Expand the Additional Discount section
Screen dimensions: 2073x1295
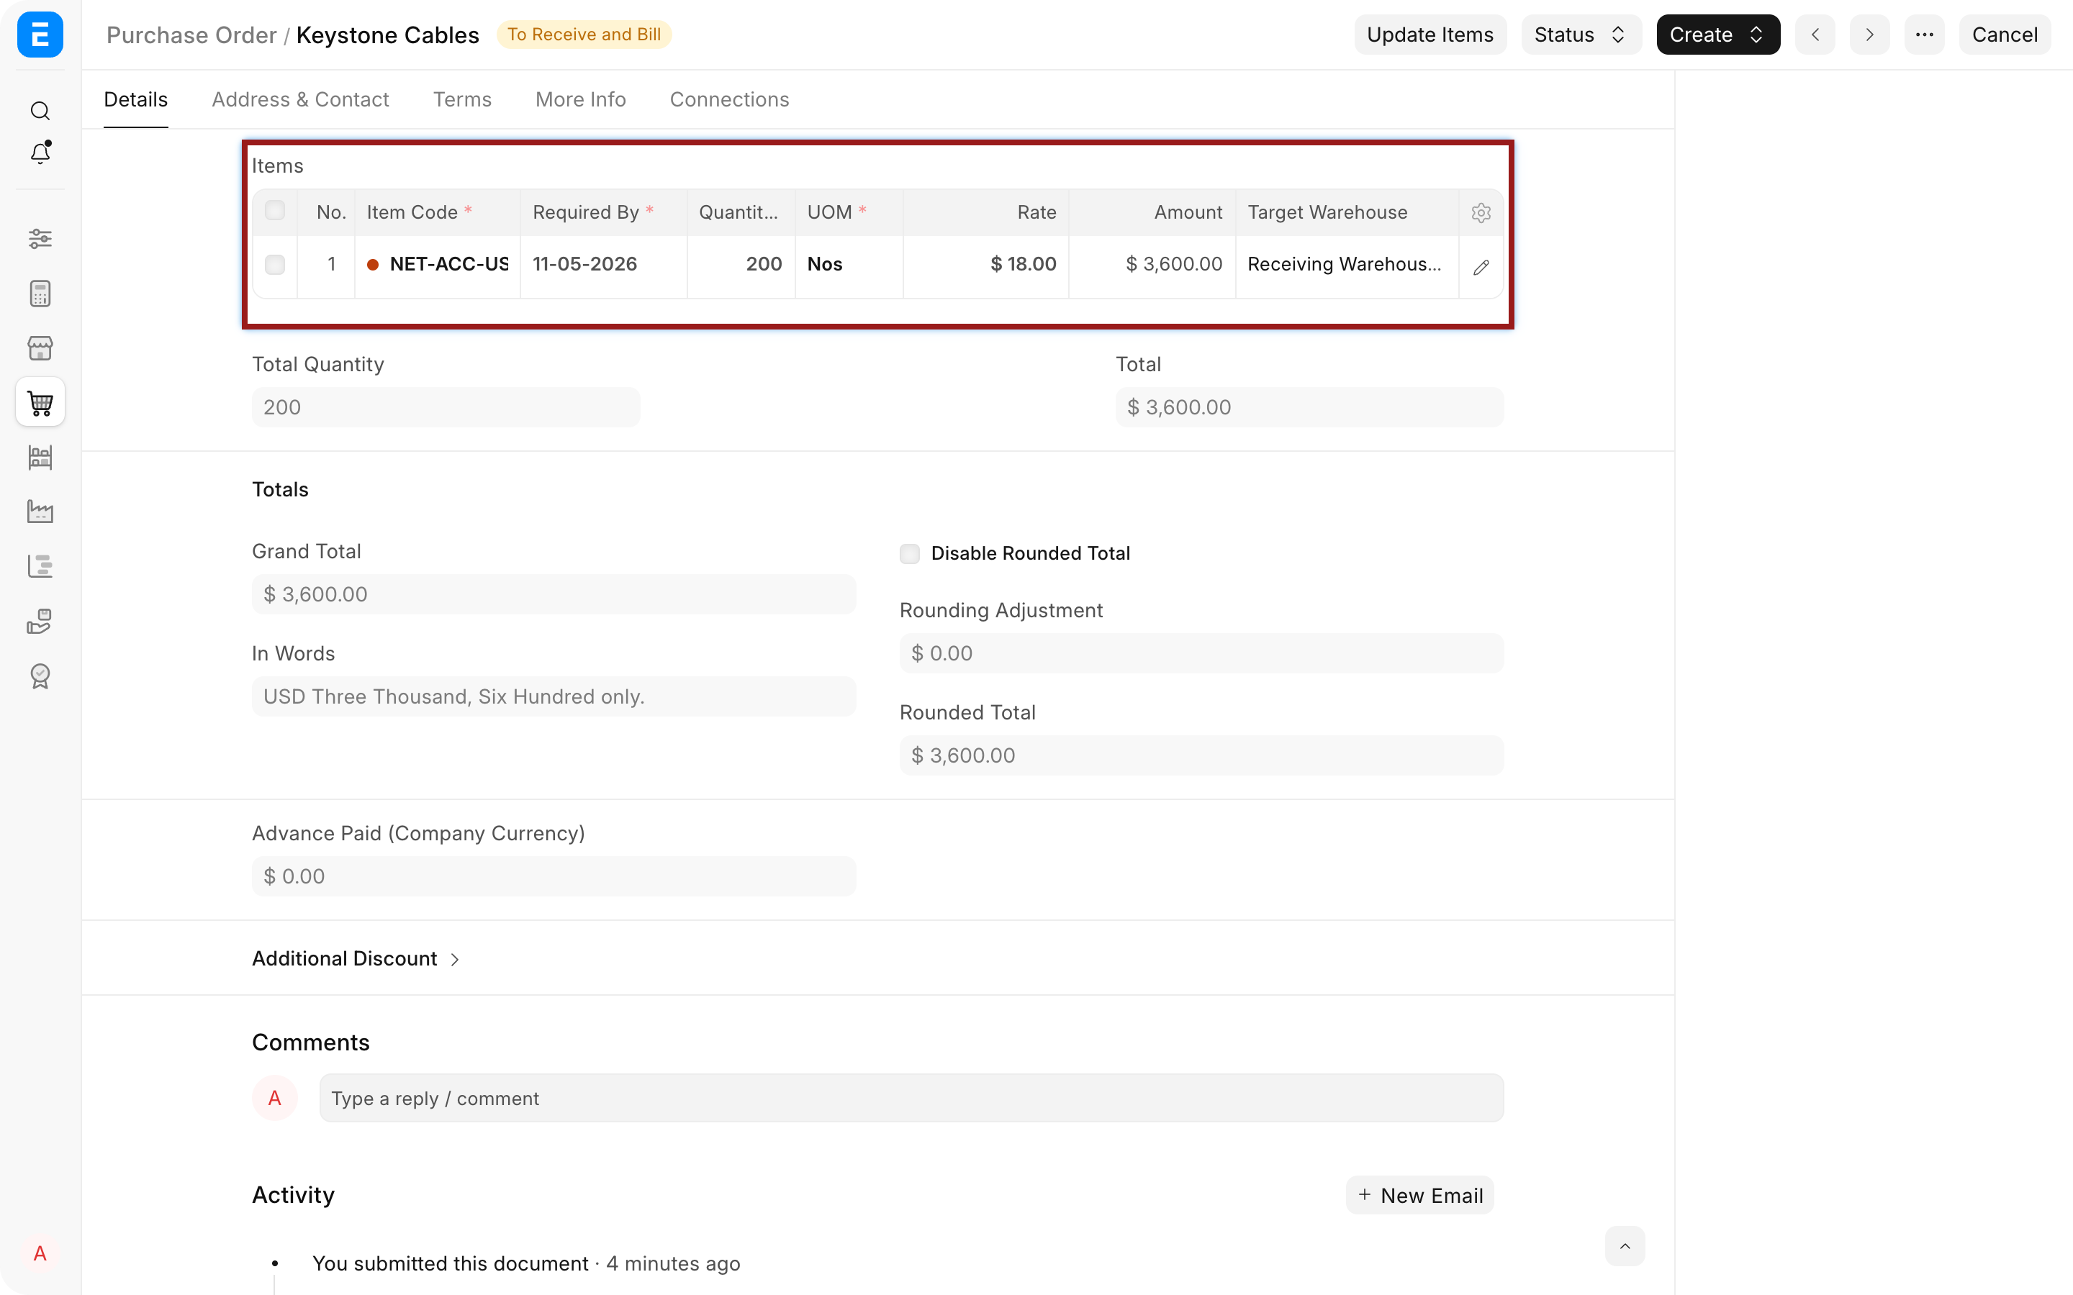[x=356, y=958]
